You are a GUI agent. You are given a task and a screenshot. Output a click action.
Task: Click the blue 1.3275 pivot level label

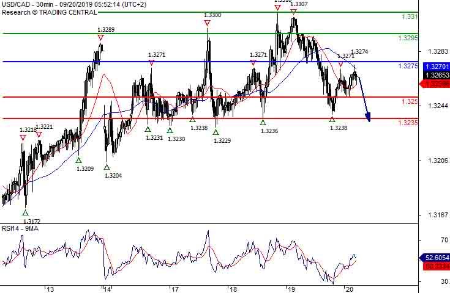(x=408, y=66)
